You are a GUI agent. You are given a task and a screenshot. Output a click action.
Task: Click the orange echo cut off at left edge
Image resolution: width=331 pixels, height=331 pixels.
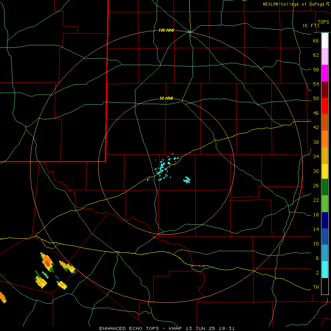click(x=3, y=298)
